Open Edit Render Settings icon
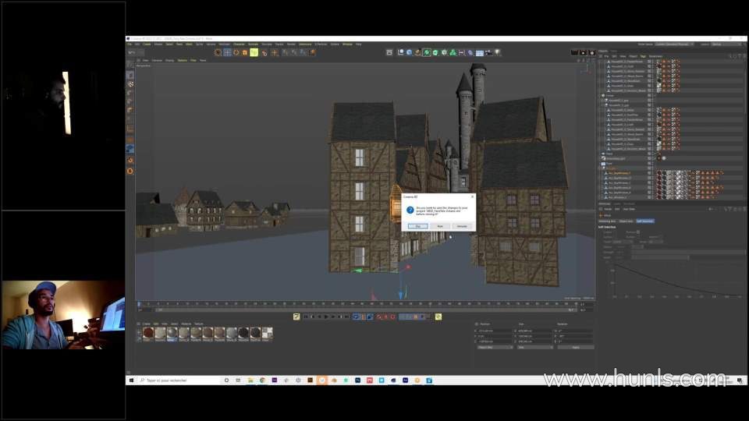The height and width of the screenshot is (421, 749). click(592, 52)
